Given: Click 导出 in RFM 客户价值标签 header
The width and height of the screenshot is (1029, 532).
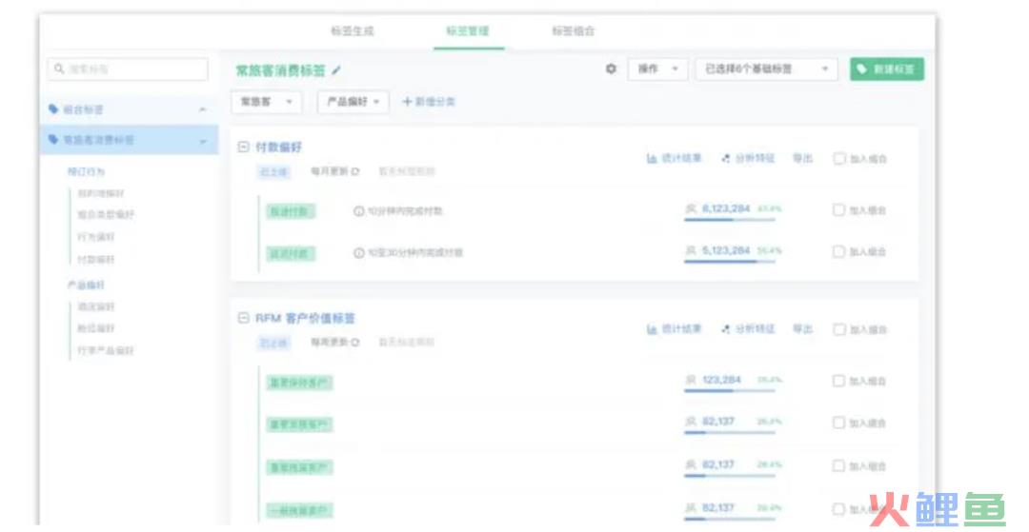Looking at the screenshot, I should click(x=802, y=329).
